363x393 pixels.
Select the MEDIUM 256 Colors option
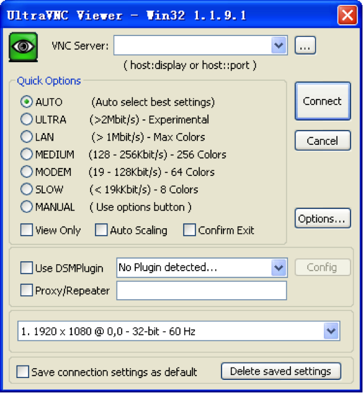(x=27, y=154)
